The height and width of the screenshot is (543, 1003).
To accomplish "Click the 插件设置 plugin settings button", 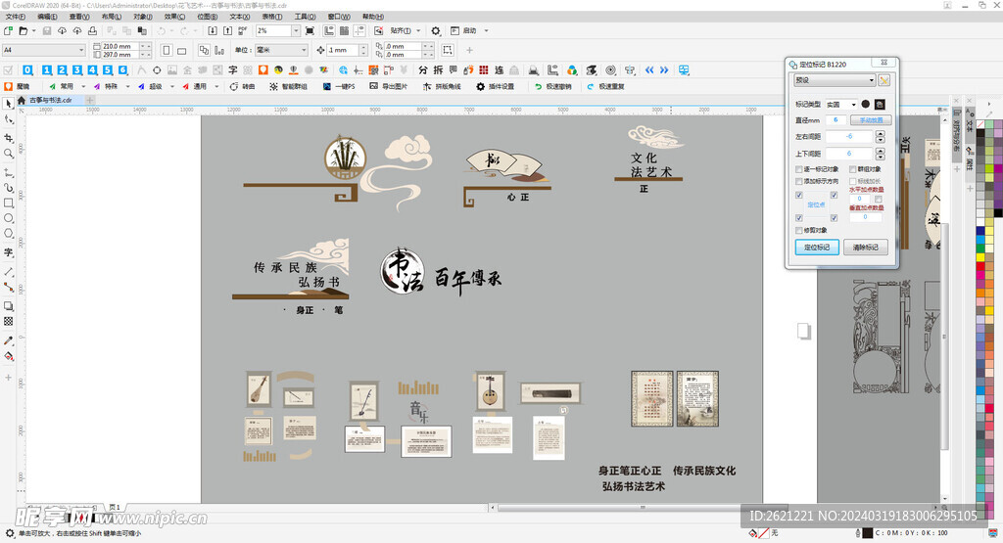I will 496,86.
